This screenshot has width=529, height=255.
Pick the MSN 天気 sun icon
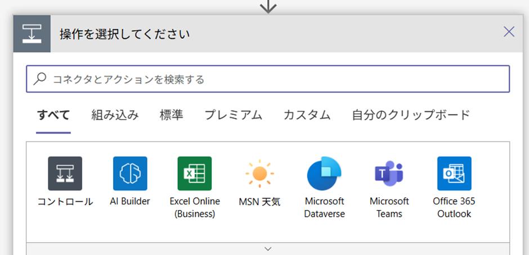[259, 174]
